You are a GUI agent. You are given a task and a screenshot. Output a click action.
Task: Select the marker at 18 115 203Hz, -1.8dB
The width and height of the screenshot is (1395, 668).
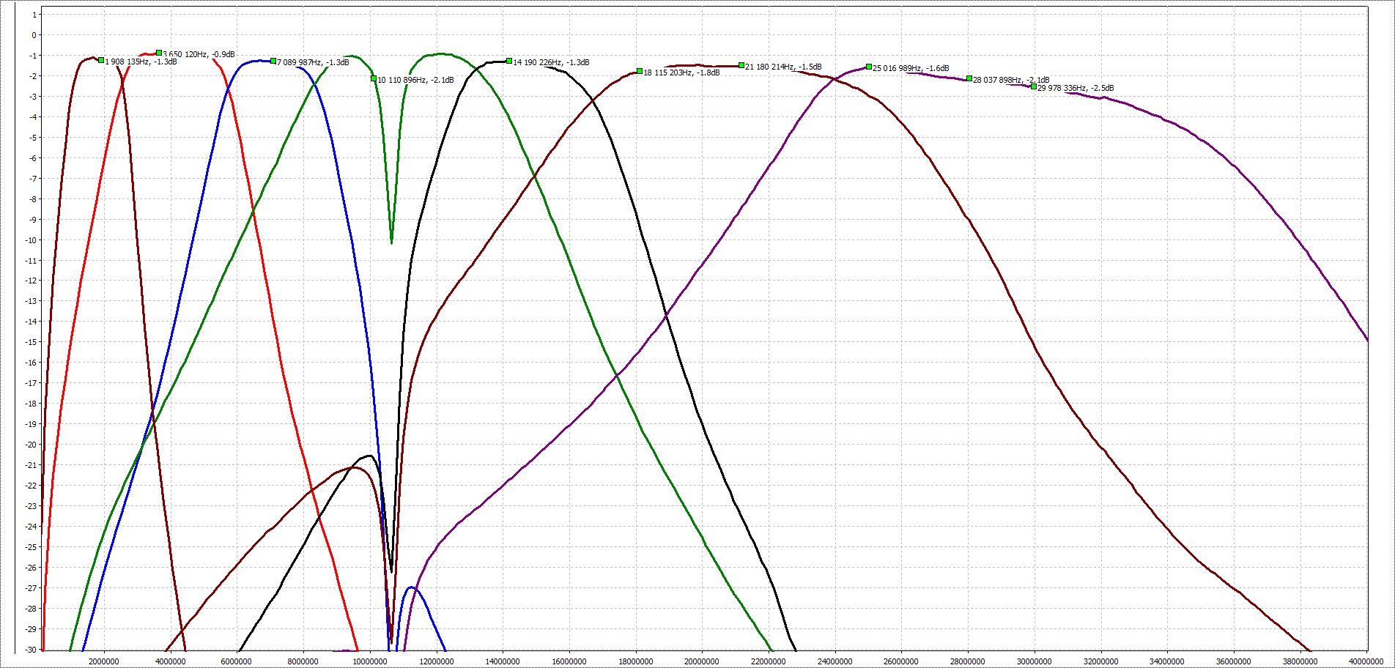(640, 71)
